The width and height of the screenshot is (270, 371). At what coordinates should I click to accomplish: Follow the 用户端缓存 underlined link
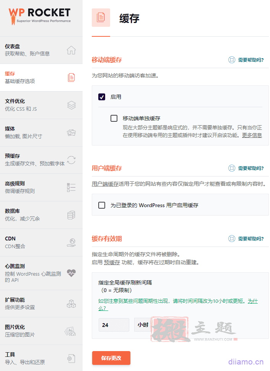105,184
